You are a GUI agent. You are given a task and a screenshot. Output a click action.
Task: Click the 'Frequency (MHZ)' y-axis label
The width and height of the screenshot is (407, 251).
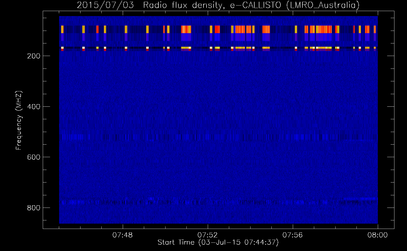click(x=19, y=120)
